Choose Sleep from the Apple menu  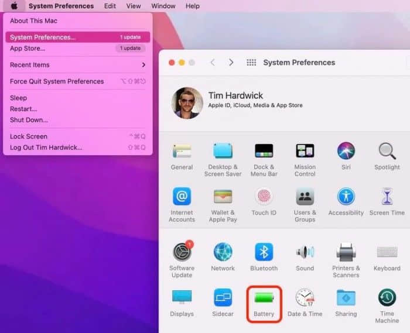(78, 98)
